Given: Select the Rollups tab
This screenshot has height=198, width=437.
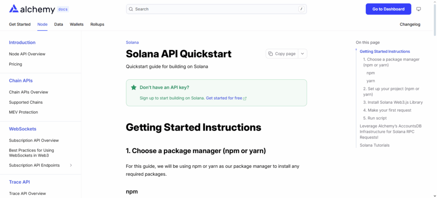Looking at the screenshot, I should (x=97, y=24).
